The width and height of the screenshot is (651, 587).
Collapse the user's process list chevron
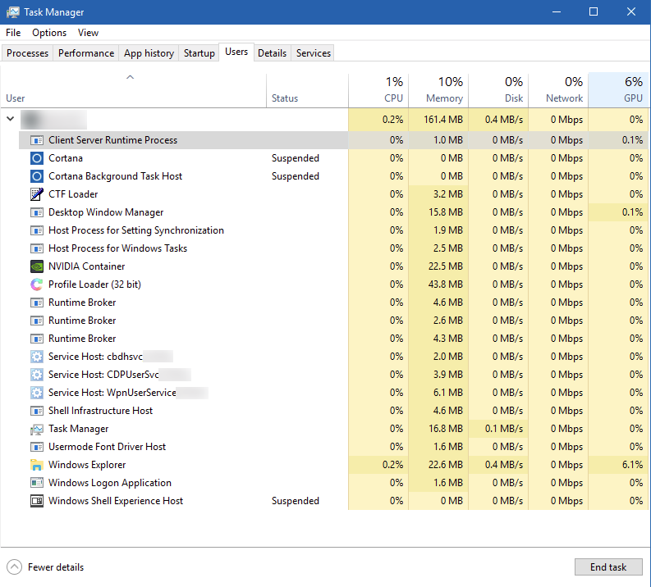pos(11,119)
